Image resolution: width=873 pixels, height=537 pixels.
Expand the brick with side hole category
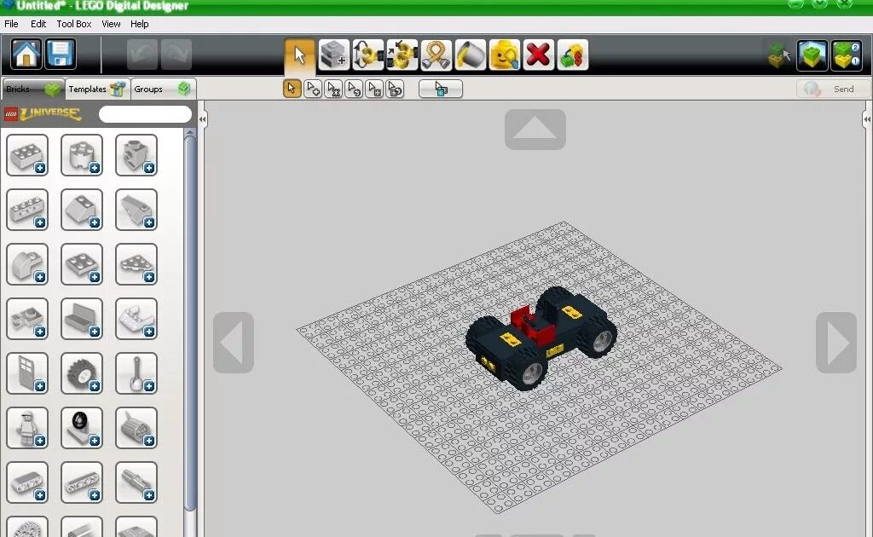tap(136, 155)
